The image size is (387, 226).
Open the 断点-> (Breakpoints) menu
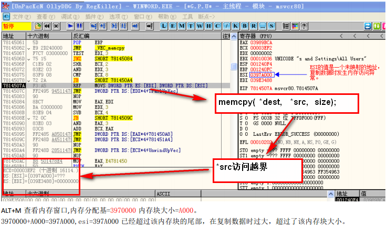point(206,17)
